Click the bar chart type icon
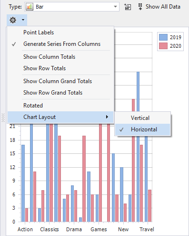The height and width of the screenshot is (236, 189). [x=30, y=7]
